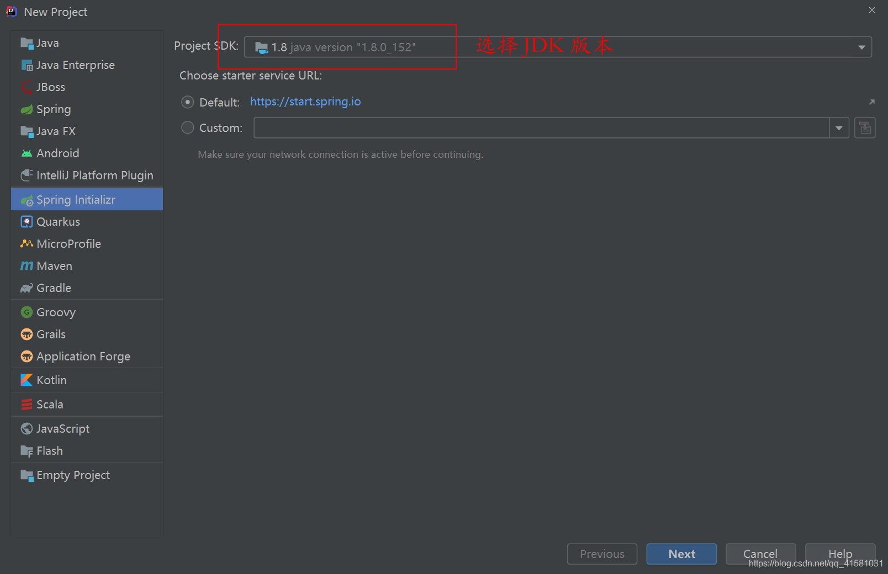The height and width of the screenshot is (574, 888).
Task: Click the Java project type icon
Action: 27,43
